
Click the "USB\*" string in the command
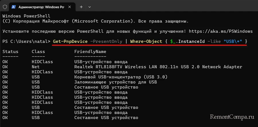click(x=233, y=41)
